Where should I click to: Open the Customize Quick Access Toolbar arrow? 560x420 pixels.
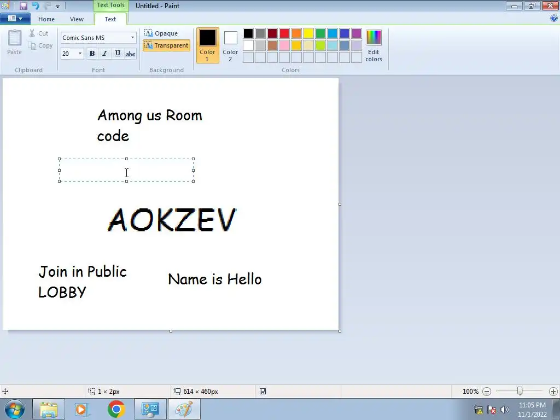(57, 6)
